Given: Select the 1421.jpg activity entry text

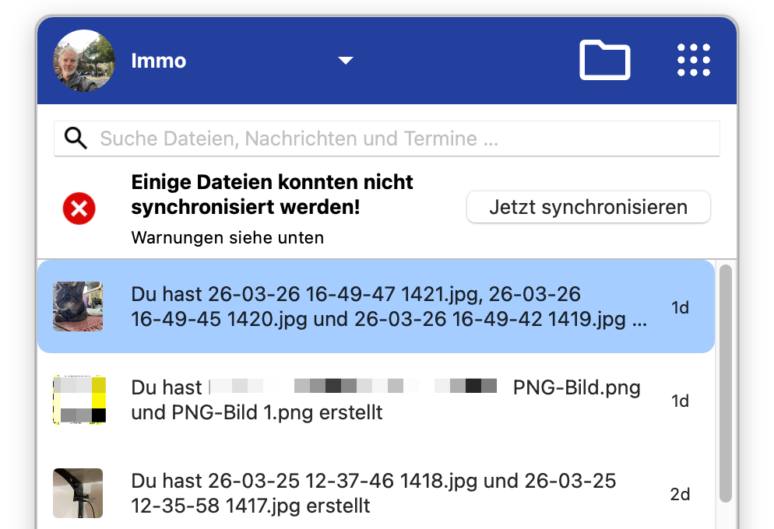Looking at the screenshot, I should [x=389, y=307].
